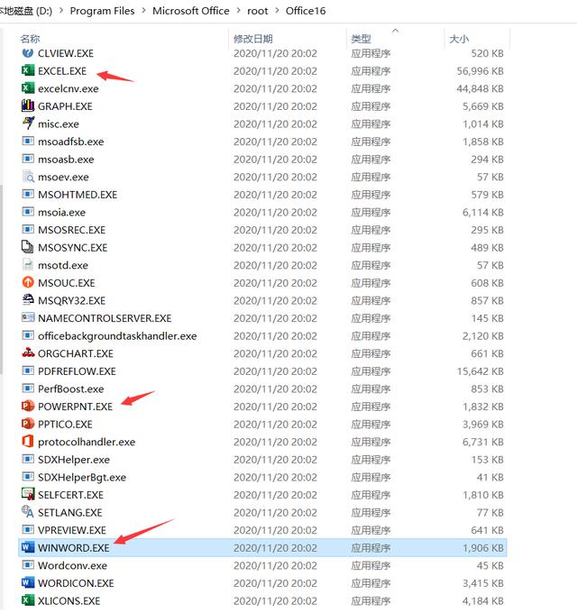This screenshot has width=577, height=613.
Task: Go to 本地磁盘 (D:) breadcrumb
Action: tap(26, 11)
